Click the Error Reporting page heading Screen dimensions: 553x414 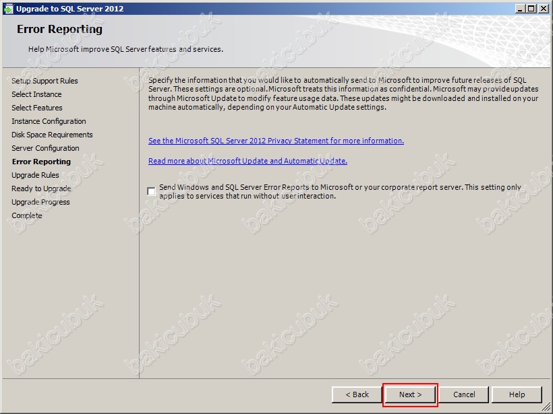(59, 29)
